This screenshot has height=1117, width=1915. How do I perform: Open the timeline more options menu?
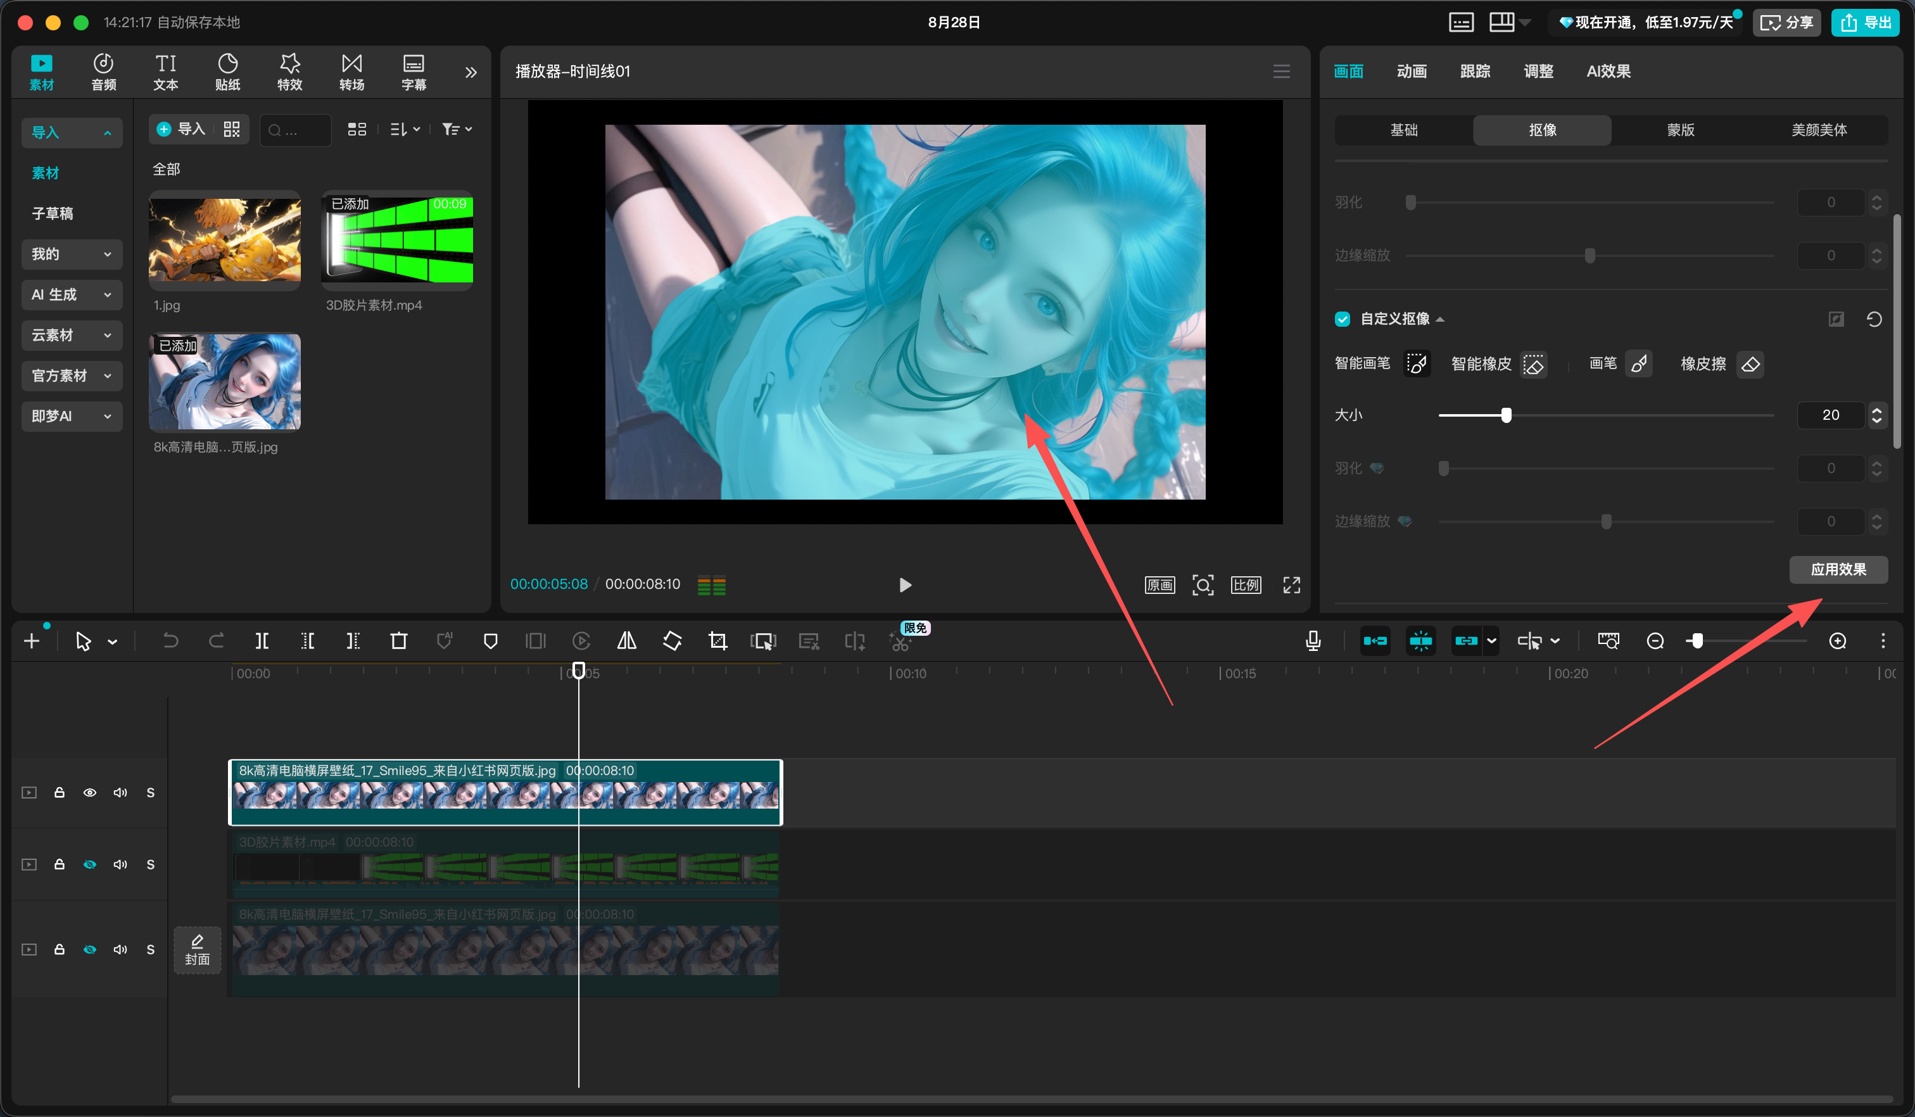click(x=1883, y=641)
